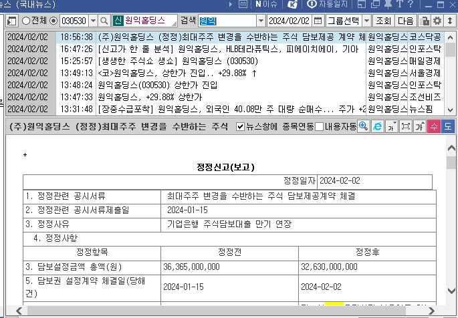Click the zoom-in magnifier icon
Image resolution: width=458 pixels, height=318 pixels.
[363, 127]
